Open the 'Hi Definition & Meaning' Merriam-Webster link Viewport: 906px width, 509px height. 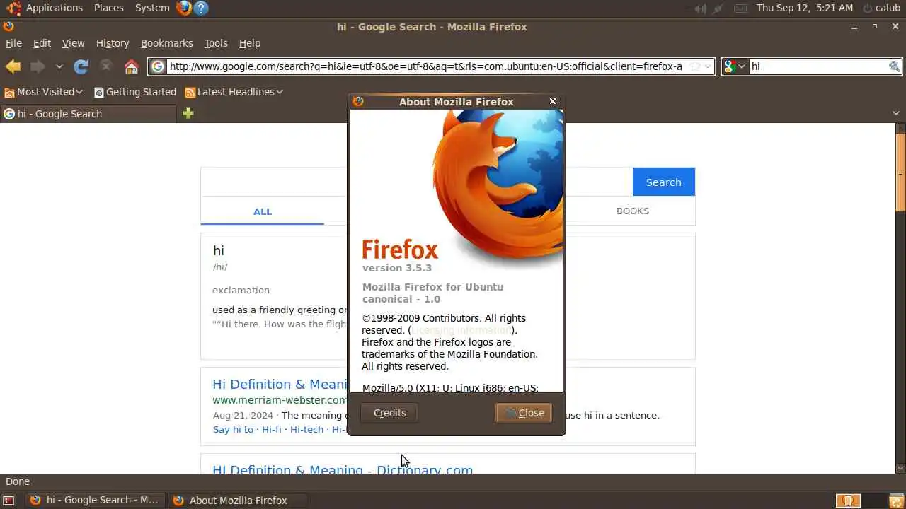coord(280,385)
